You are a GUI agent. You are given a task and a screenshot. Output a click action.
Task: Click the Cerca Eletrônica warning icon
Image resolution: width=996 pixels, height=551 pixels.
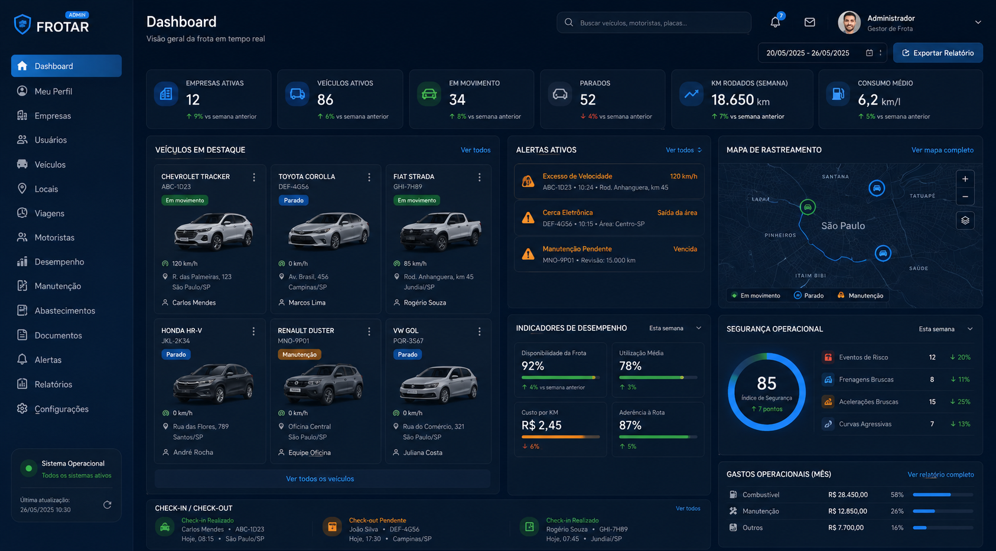click(528, 218)
